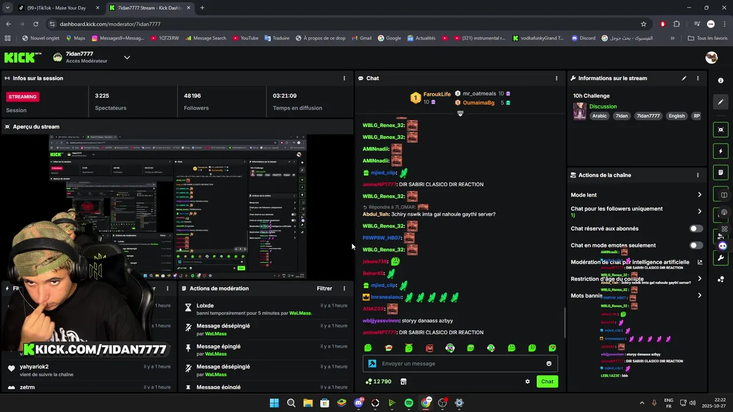Open the notes document icon in the right sidebar
The image size is (733, 412).
(x=721, y=172)
